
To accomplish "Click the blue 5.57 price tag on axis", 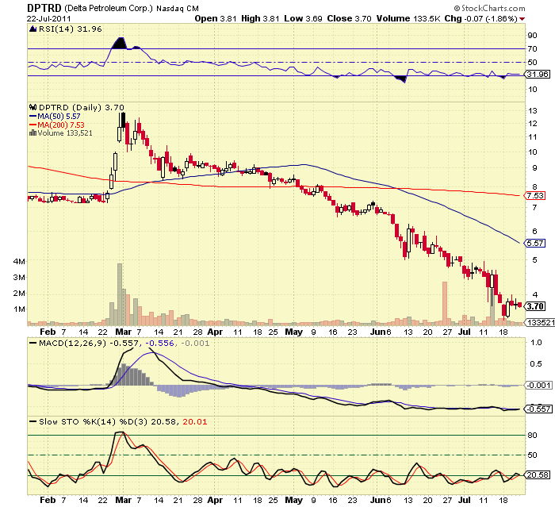I will pyautogui.click(x=535, y=243).
